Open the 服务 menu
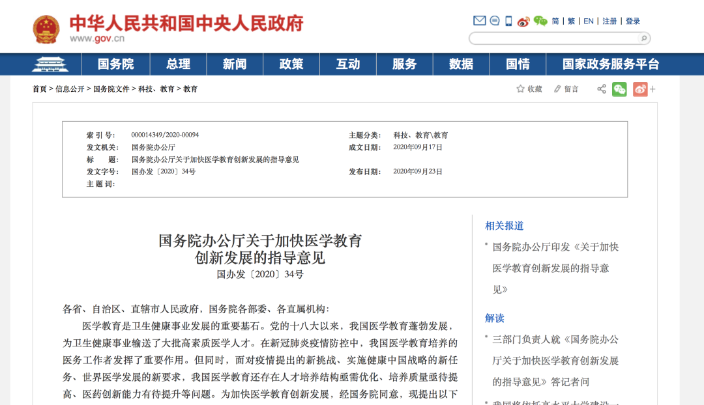Screen dimensions: 704x405 405,64
